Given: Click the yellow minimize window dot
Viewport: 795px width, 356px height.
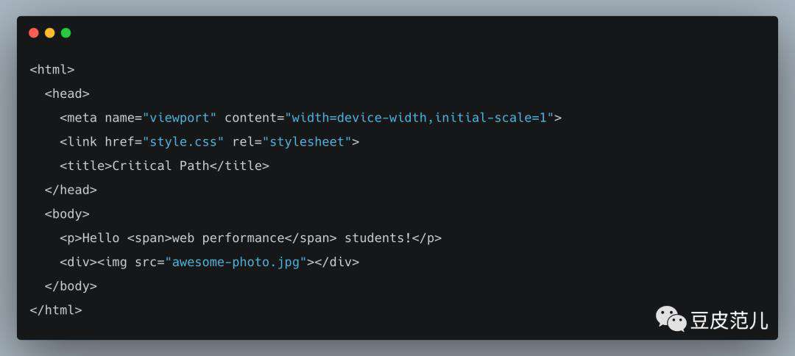Looking at the screenshot, I should pos(50,33).
